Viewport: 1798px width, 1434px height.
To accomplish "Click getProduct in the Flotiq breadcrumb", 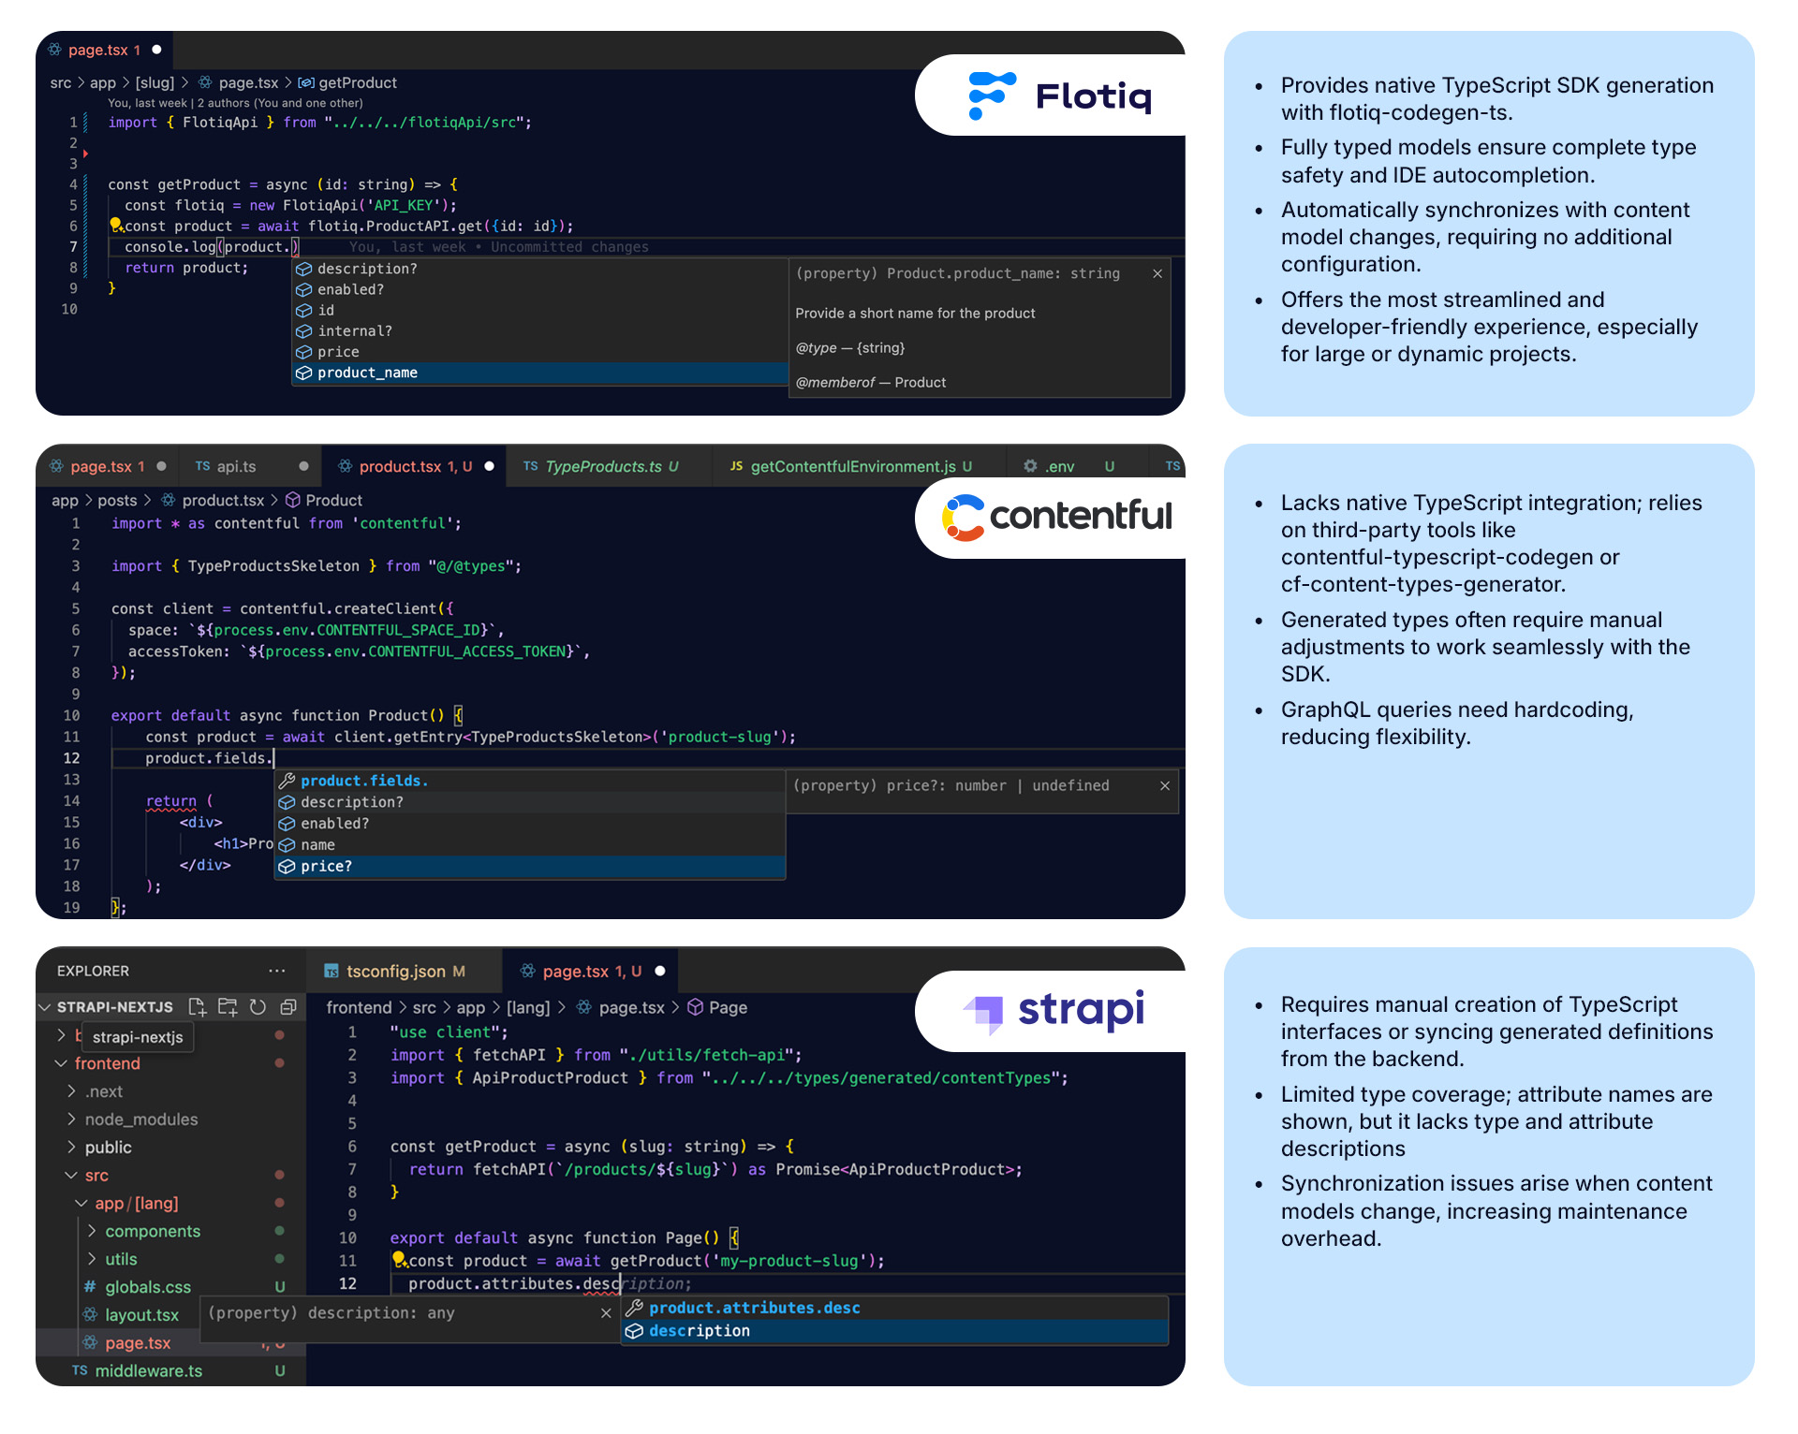I will click(347, 83).
